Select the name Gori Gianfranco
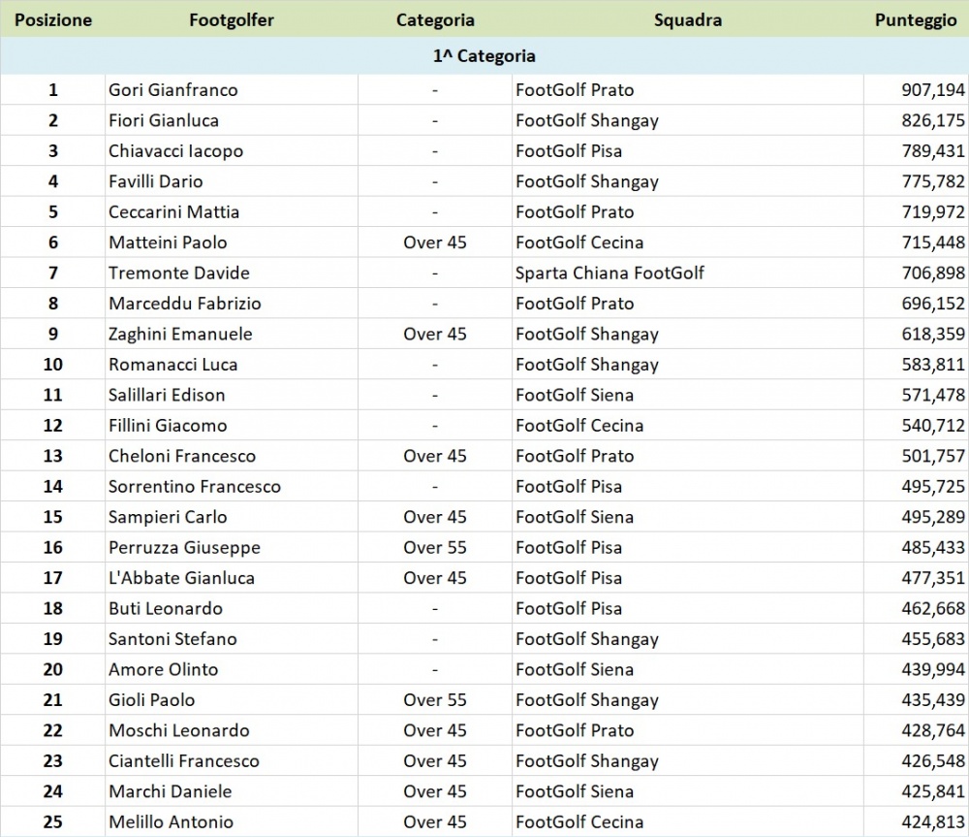The width and height of the screenshot is (969, 837). (173, 90)
